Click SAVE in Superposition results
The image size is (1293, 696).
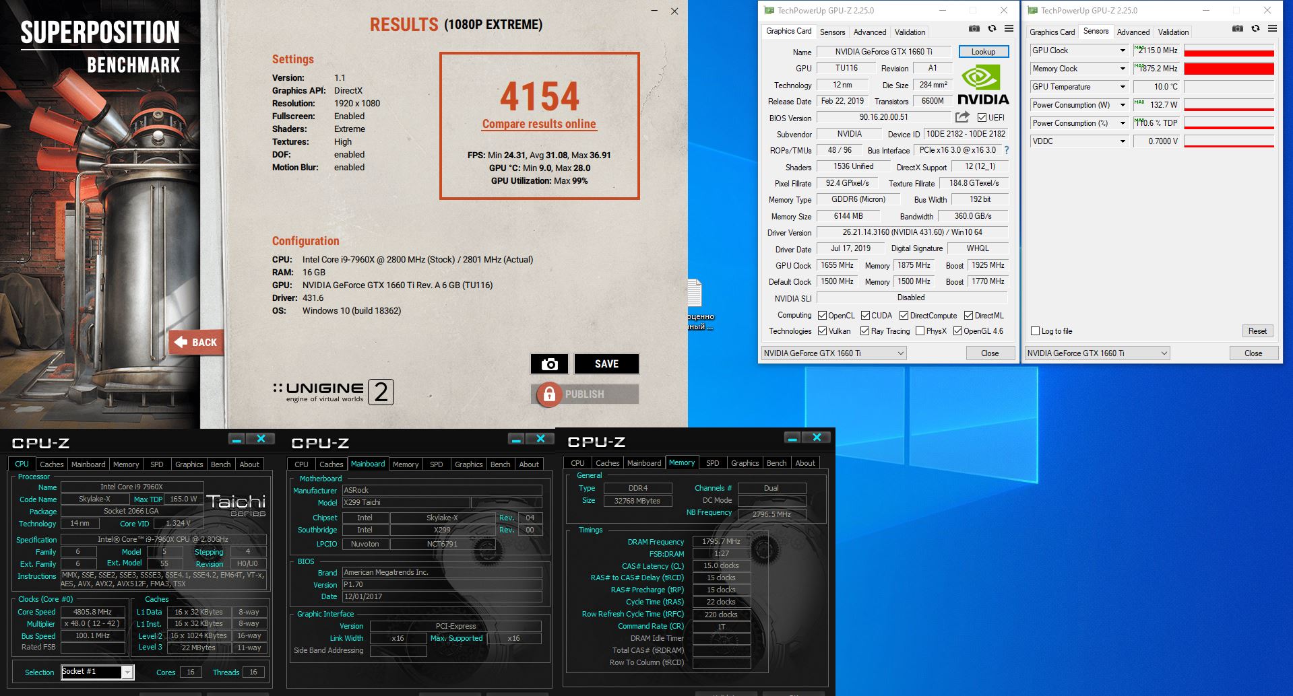point(606,364)
